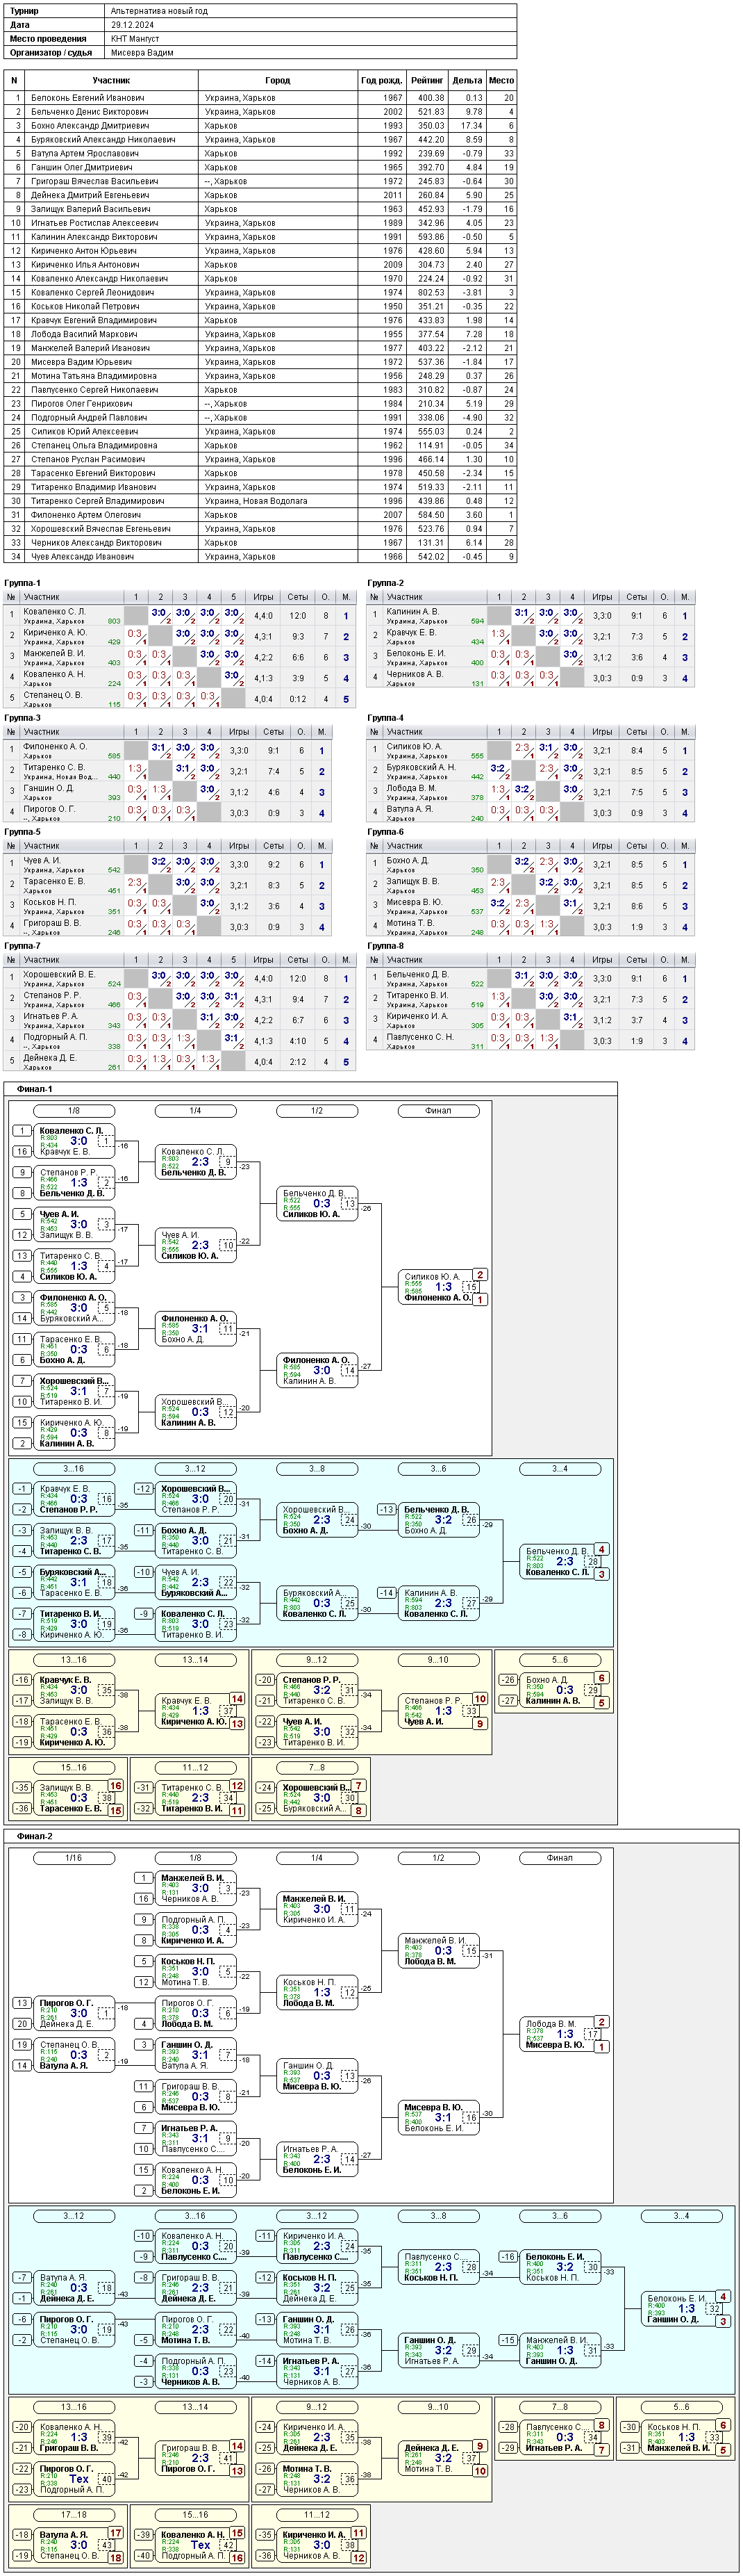Screen dimensions: 743x2576
Task: Click the '1/4' round label in Финал-1
Action: 196,1111
